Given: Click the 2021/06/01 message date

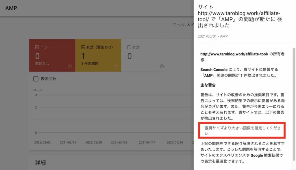Looking at the screenshot, I should [x=207, y=36].
